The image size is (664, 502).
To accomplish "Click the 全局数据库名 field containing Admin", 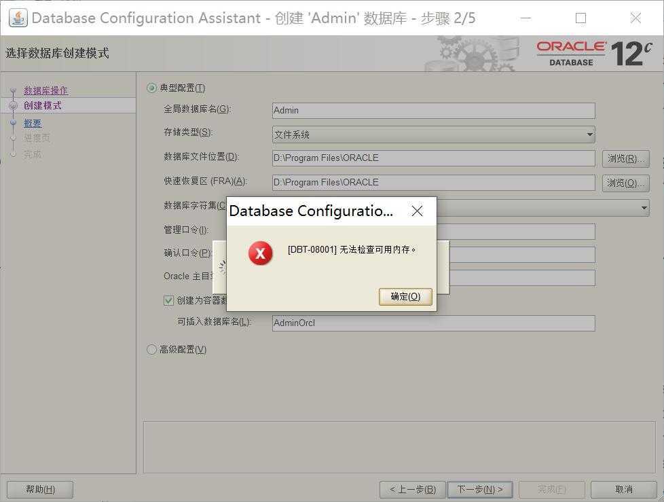I will coord(434,110).
